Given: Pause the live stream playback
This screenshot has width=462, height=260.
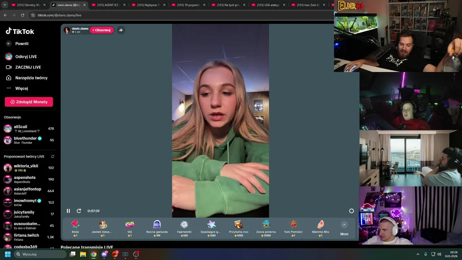Looking at the screenshot, I should [68, 211].
